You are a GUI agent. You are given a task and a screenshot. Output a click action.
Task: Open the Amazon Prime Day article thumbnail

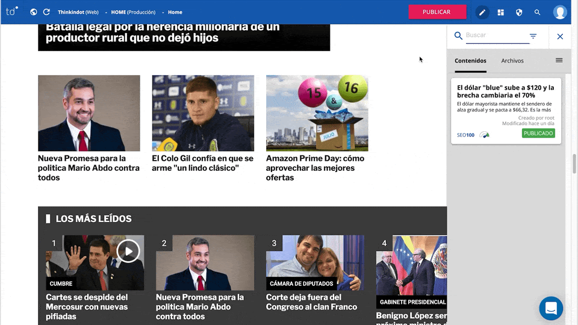(317, 113)
